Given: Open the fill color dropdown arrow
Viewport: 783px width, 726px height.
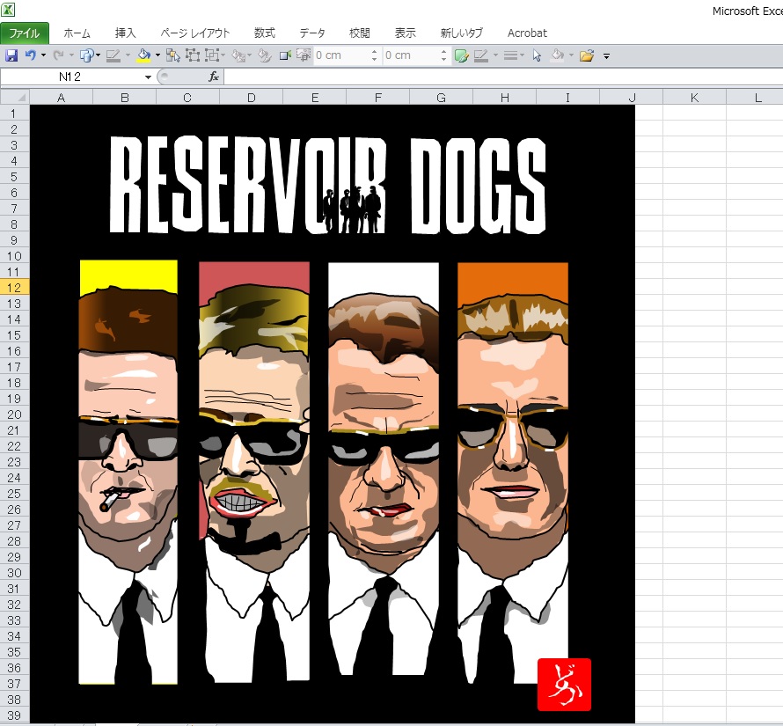Looking at the screenshot, I should (x=157, y=55).
